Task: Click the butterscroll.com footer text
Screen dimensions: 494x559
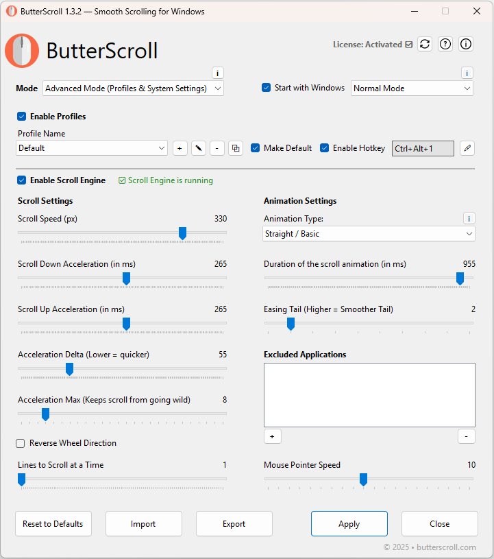Action: [x=446, y=547]
